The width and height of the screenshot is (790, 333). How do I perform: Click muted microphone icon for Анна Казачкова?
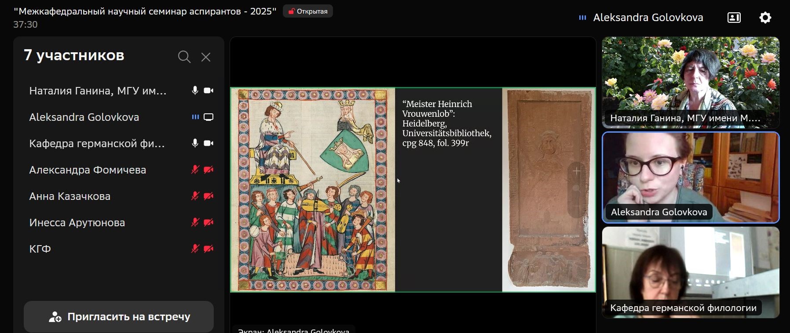[x=195, y=196]
